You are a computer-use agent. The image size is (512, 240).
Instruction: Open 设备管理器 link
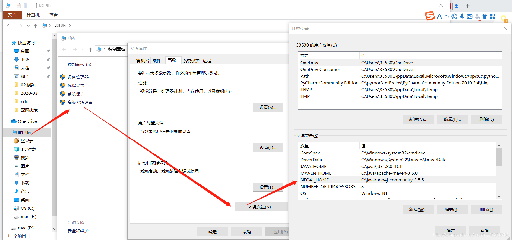[78, 77]
